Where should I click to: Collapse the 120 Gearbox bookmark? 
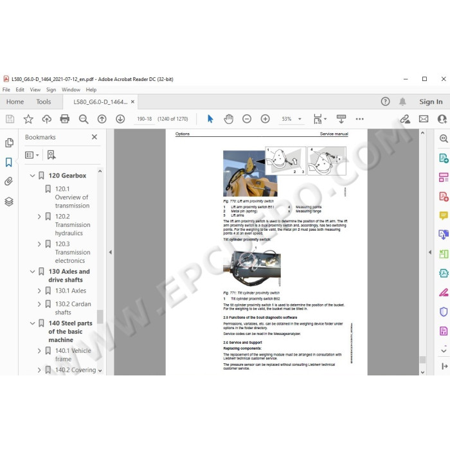click(32, 175)
